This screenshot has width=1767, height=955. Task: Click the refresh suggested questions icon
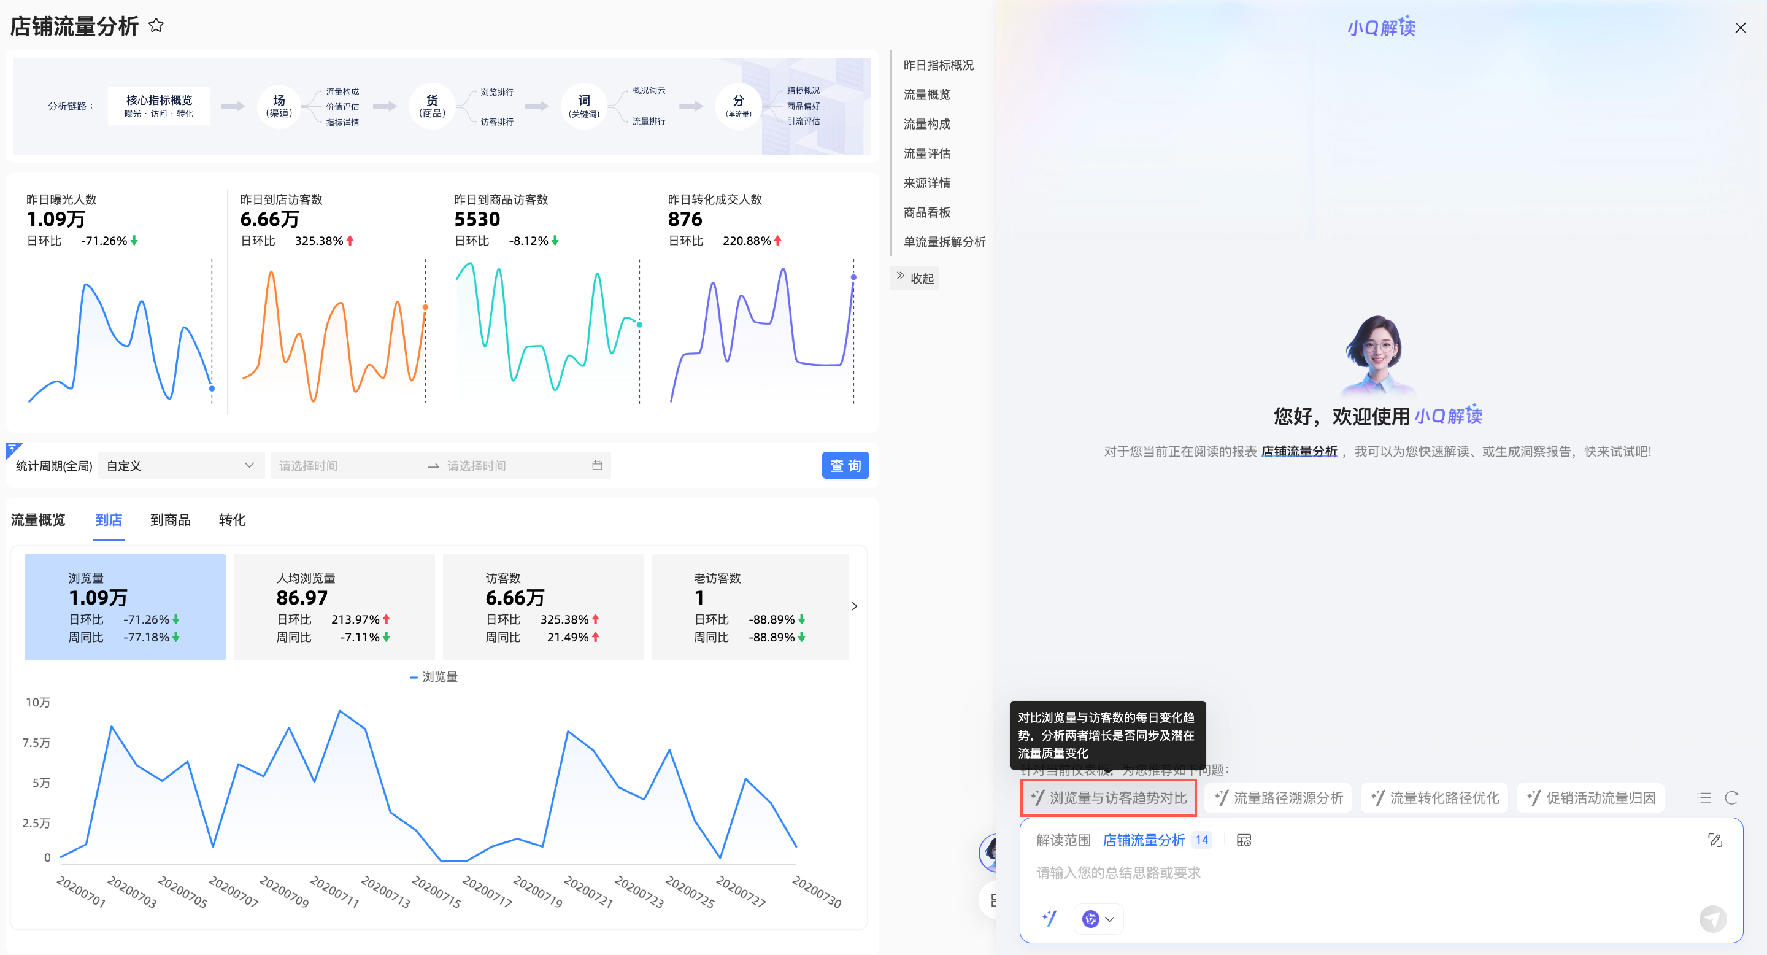(1731, 797)
